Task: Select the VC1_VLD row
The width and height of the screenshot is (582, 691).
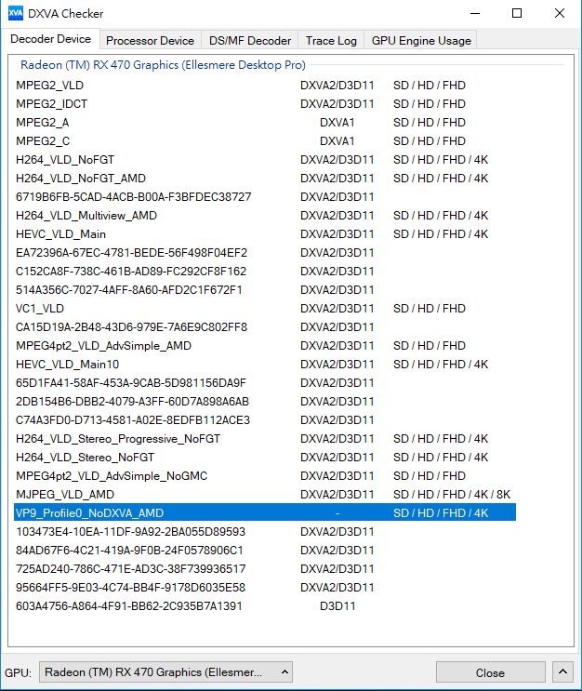Action: (265, 309)
